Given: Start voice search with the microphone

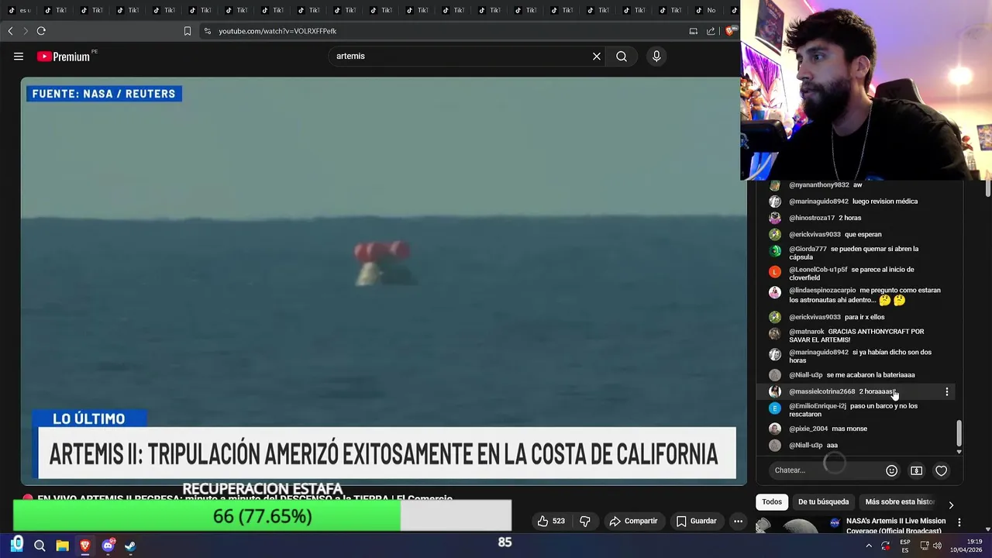Looking at the screenshot, I should (x=656, y=57).
